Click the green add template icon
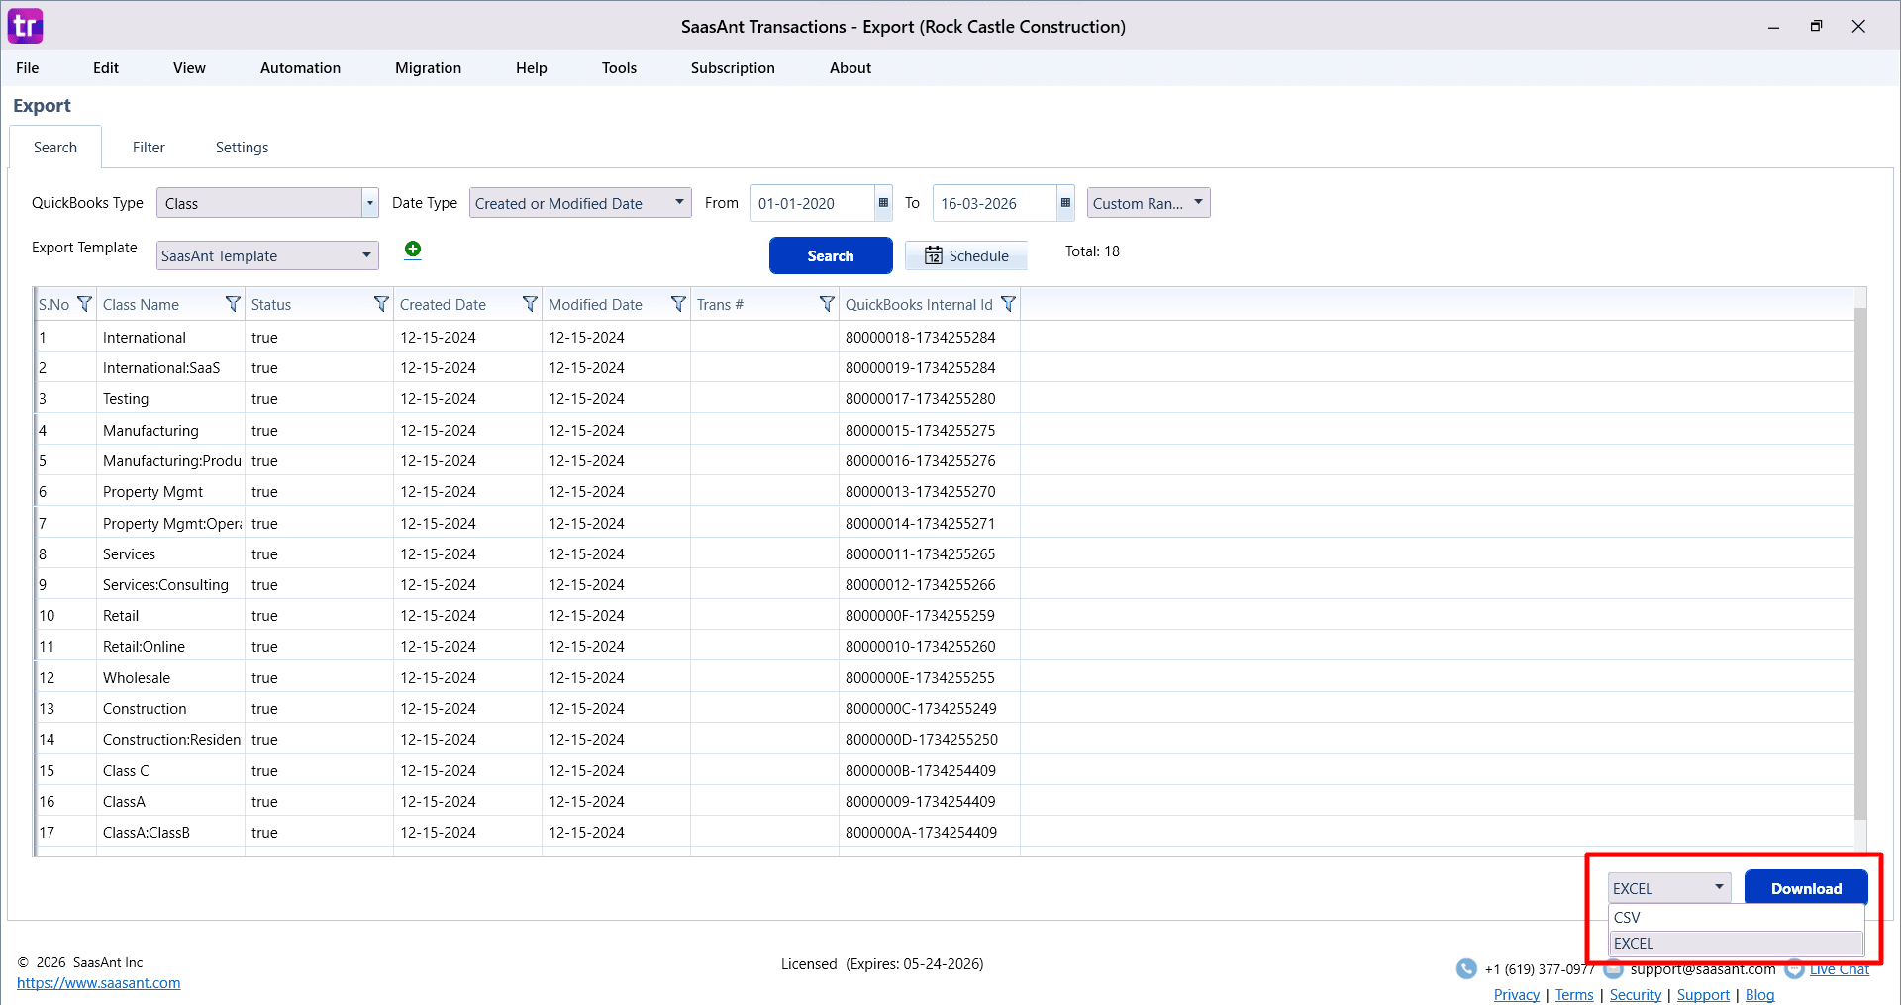The image size is (1901, 1005). click(x=413, y=250)
